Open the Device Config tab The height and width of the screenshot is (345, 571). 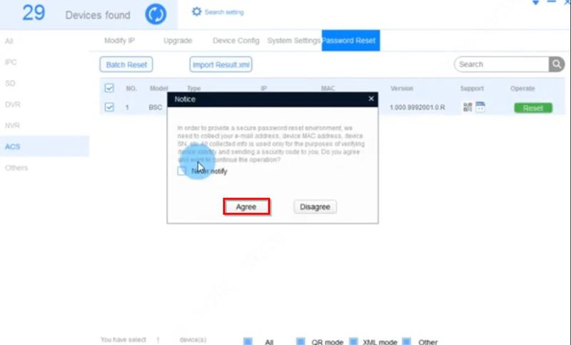[236, 41]
